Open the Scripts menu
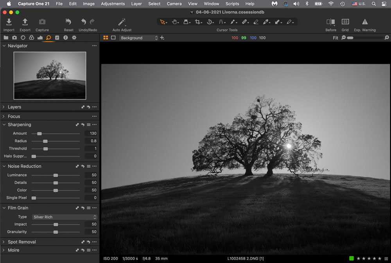This screenshot has height=263, width=391. pyautogui.click(x=232, y=4)
